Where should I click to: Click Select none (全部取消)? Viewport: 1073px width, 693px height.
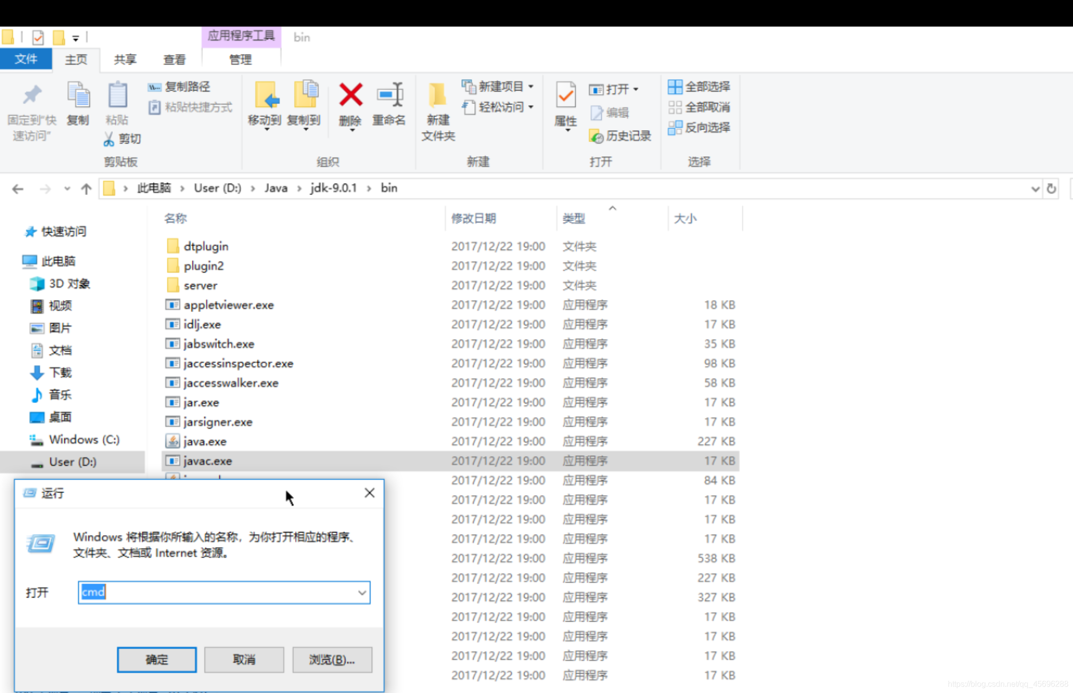point(699,107)
